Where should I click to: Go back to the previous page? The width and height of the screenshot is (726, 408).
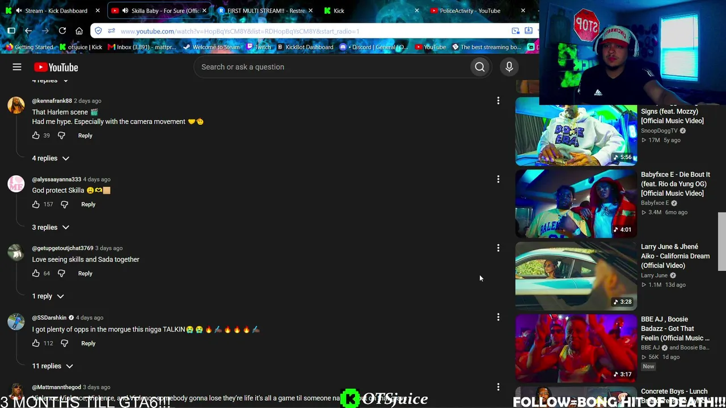[28, 31]
